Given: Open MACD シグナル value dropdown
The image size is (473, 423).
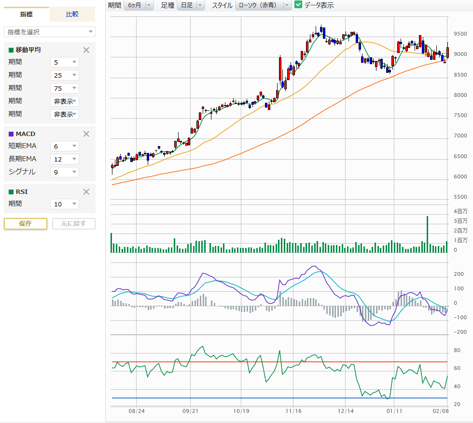Looking at the screenshot, I should point(65,172).
